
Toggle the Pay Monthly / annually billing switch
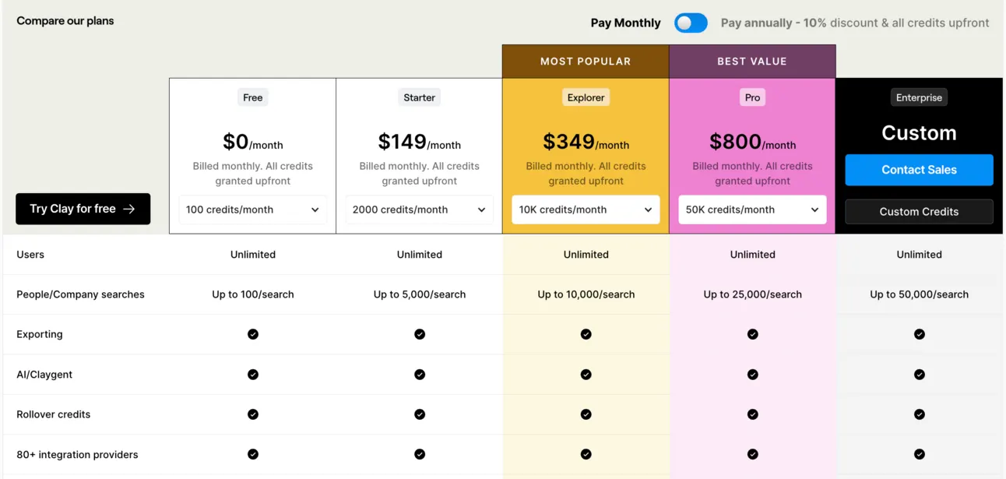[x=691, y=23]
